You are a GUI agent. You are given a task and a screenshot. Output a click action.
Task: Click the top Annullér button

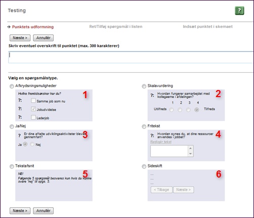pos(44,38)
